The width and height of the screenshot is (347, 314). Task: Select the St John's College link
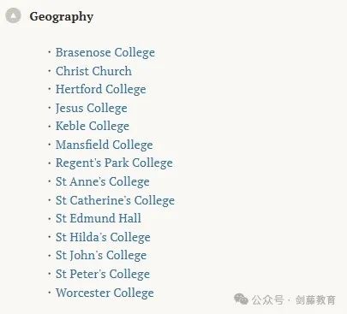(101, 256)
